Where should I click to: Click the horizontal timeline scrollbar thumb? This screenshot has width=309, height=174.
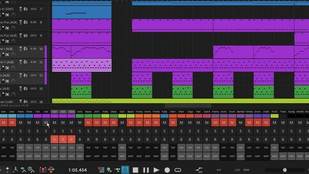[188, 106]
